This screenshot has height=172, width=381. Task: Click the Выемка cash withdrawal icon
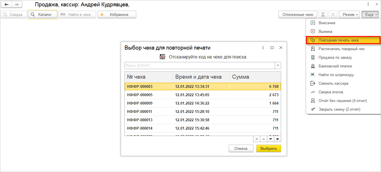313,31
